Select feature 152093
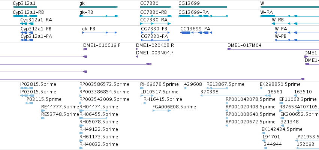 (308, 148)
